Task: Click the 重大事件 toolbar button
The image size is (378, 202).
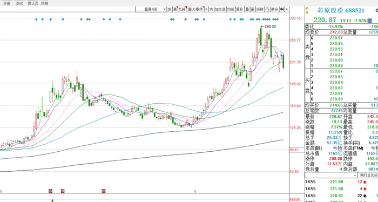Action: point(195,9)
